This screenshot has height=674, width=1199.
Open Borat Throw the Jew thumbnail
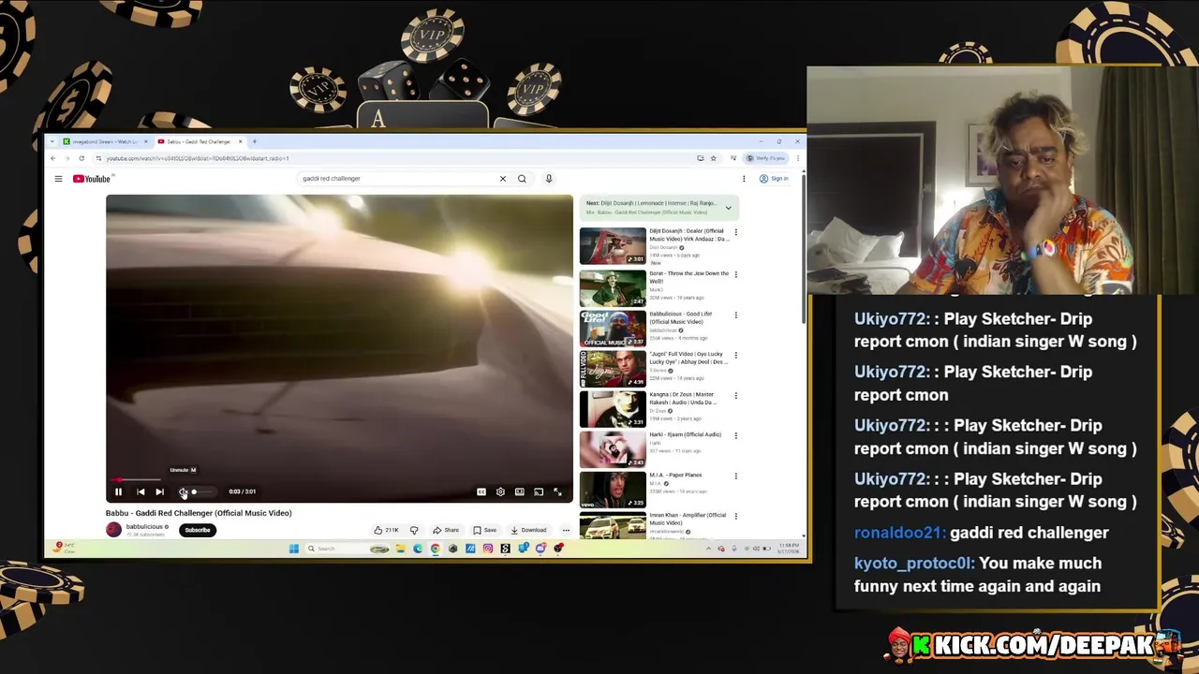point(613,288)
